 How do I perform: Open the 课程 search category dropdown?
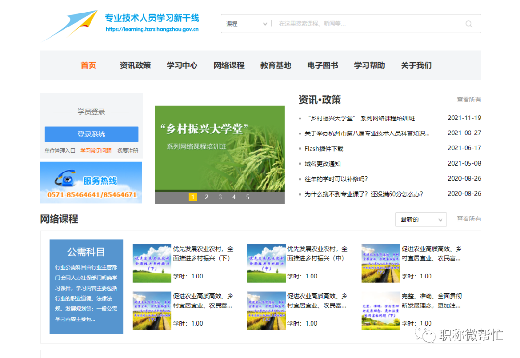tap(247, 24)
